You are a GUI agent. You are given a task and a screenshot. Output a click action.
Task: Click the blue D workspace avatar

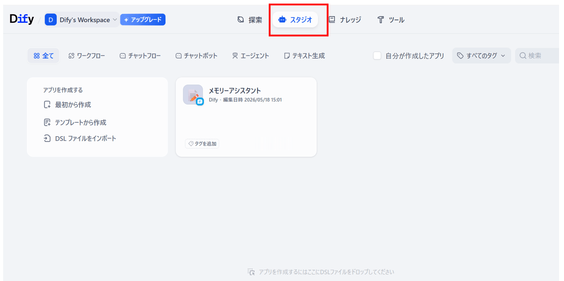tap(50, 20)
